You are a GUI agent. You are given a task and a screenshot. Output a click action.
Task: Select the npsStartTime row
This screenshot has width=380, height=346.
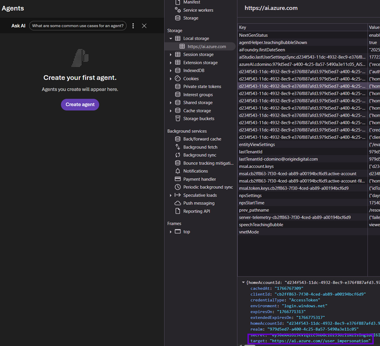click(x=309, y=203)
